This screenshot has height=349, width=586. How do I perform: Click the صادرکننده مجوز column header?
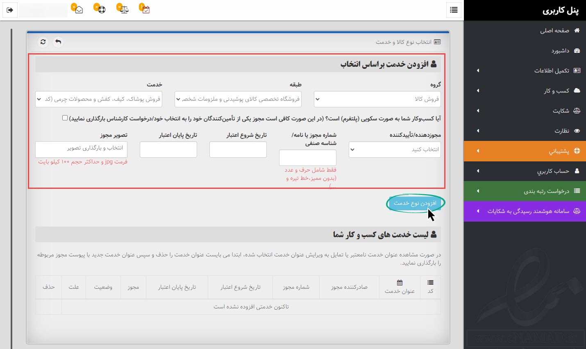pos(349,287)
